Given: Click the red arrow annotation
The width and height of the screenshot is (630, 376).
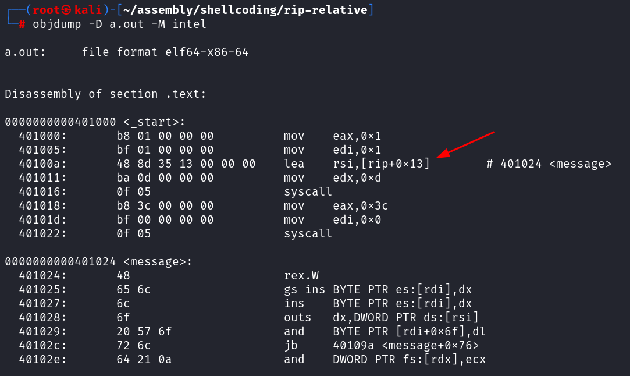Looking at the screenshot, I should [x=465, y=144].
